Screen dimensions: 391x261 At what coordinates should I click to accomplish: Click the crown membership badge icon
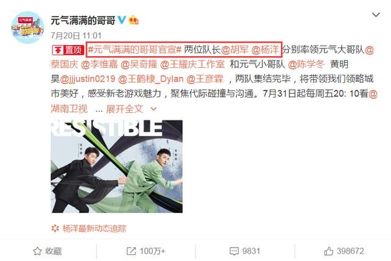pos(134,20)
